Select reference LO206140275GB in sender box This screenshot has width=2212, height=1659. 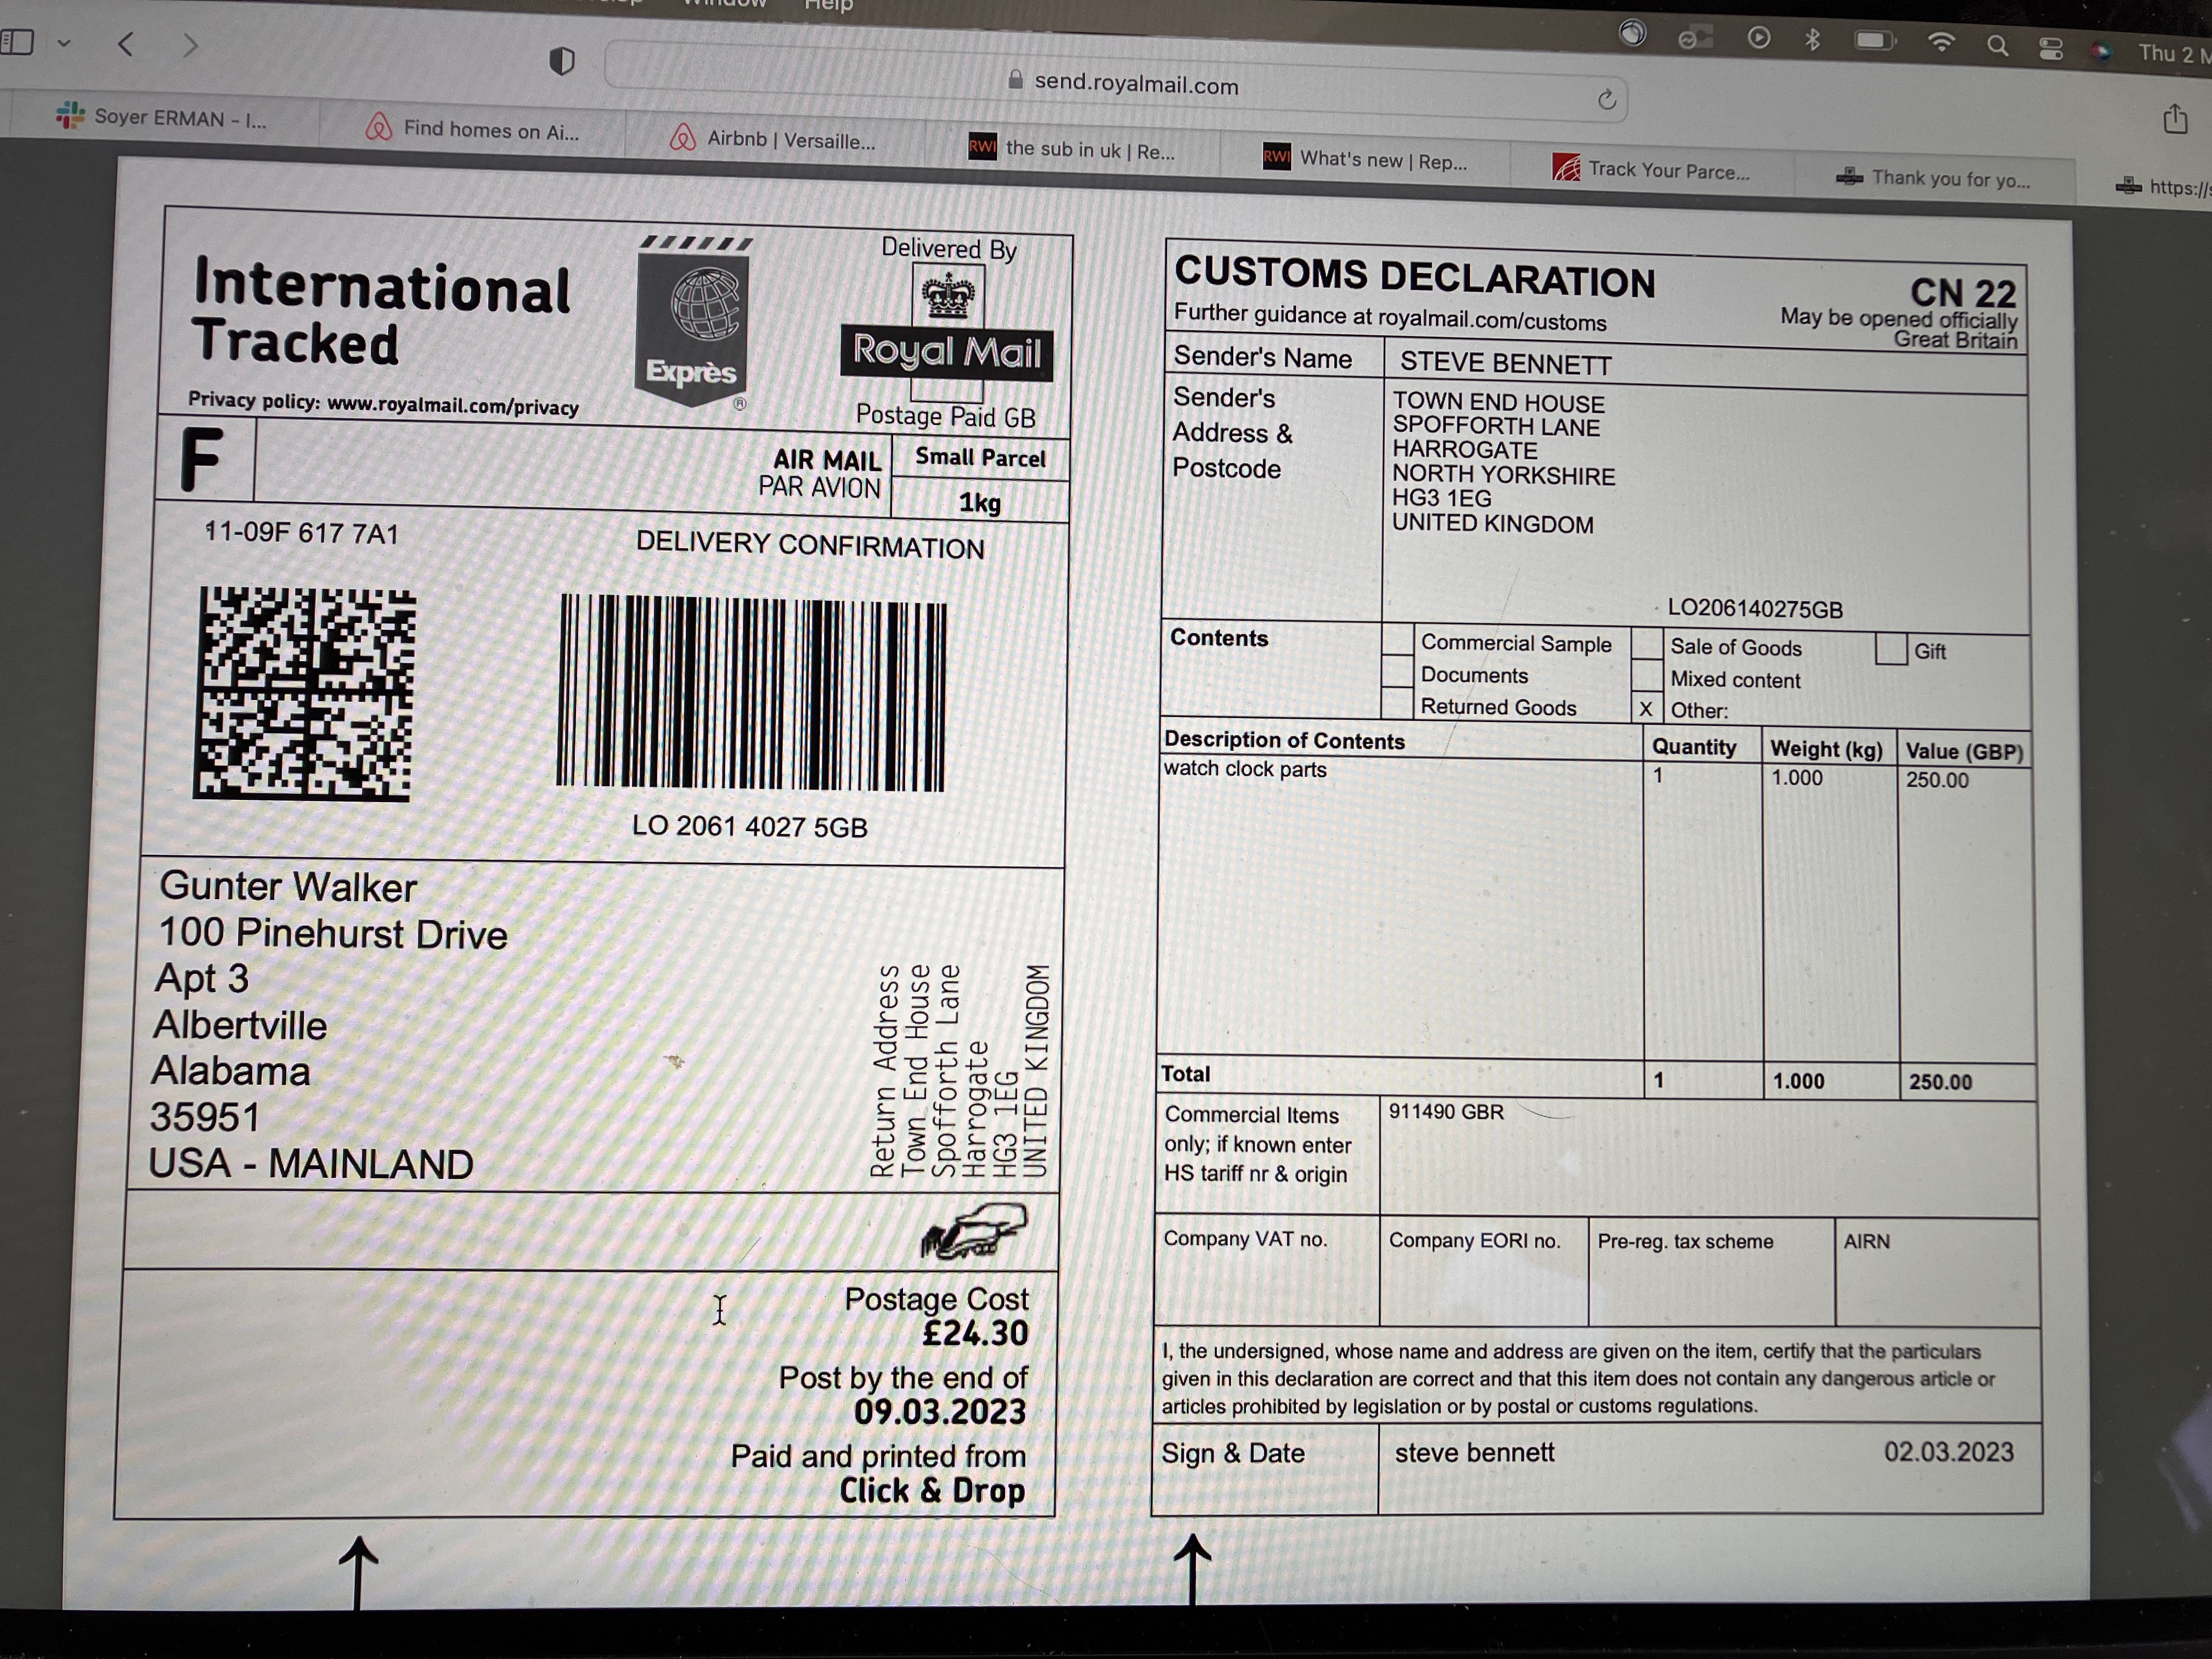pos(1755,608)
